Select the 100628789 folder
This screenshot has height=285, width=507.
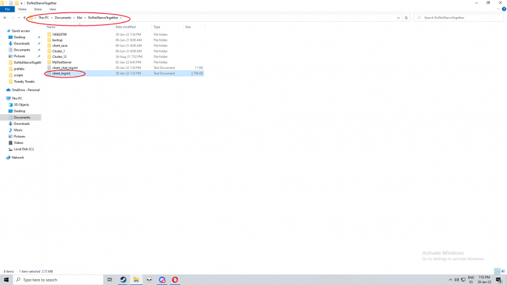59,35
